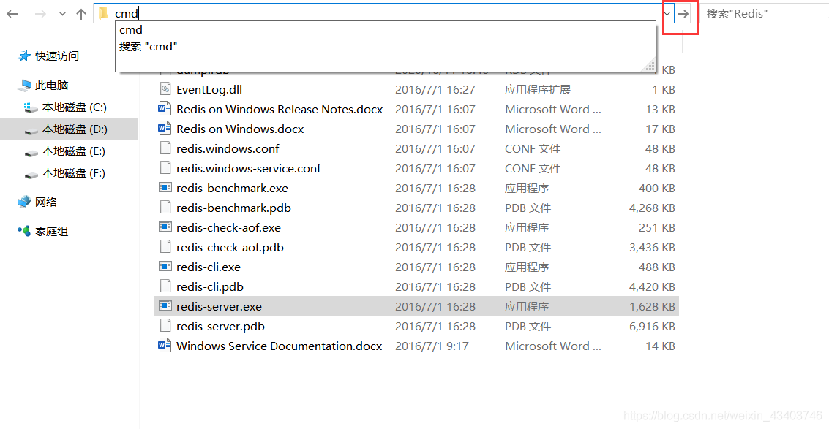Image resolution: width=829 pixels, height=429 pixels.
Task: Click the back navigation arrow
Action: coord(12,12)
